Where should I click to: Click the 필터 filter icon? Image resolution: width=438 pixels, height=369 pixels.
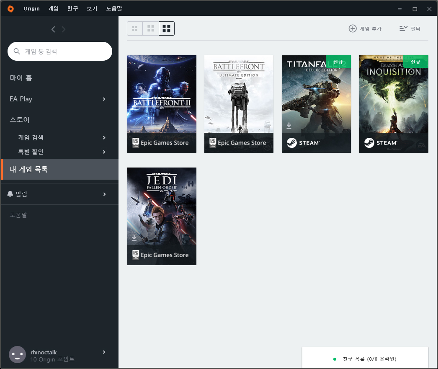[403, 28]
